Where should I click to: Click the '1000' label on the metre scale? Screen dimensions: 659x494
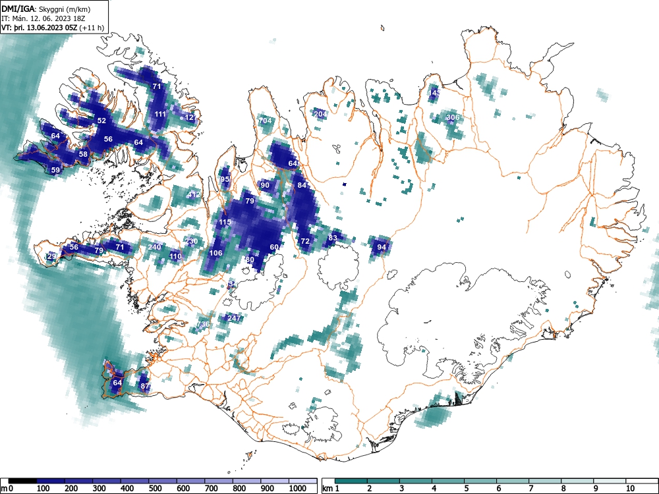point(298,489)
